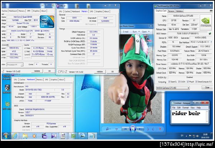Open the NVIDIA GeForce GTS 450 dropdown
The height and width of the screenshot is (148, 215).
click(173, 88)
